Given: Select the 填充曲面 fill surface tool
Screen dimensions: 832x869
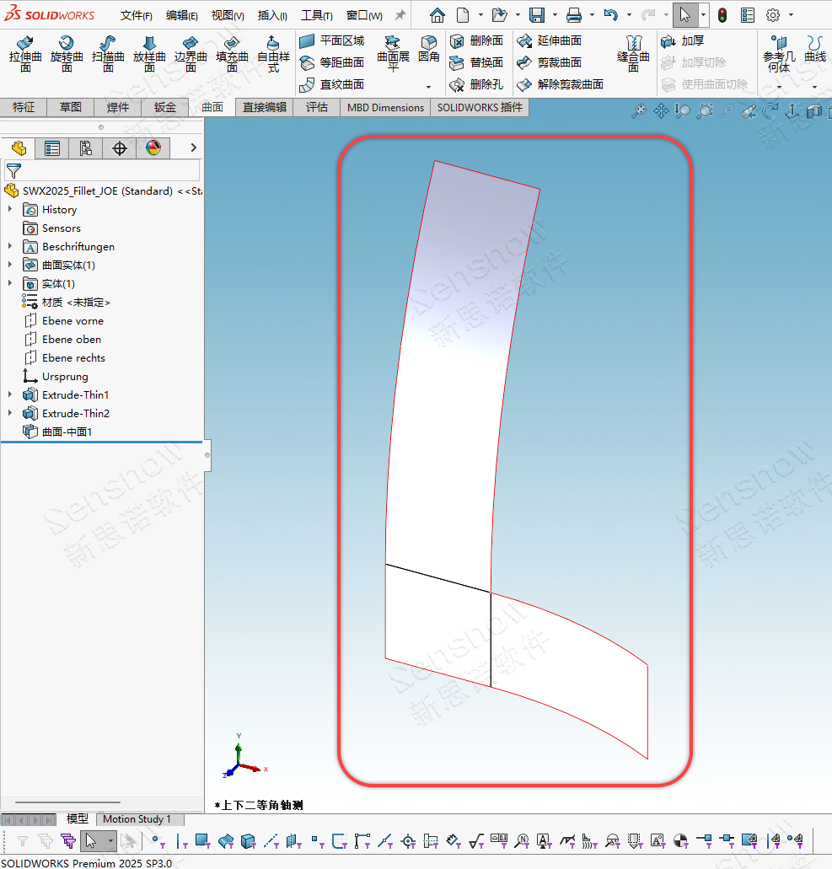Looking at the screenshot, I should (x=232, y=52).
